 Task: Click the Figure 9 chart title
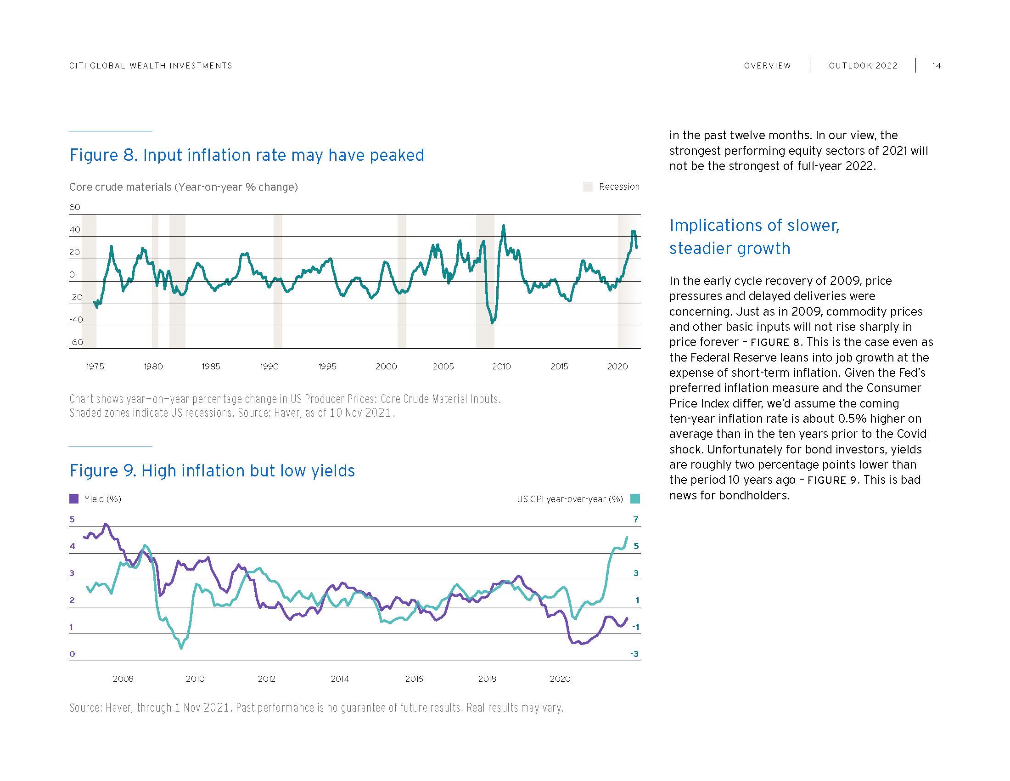click(212, 470)
